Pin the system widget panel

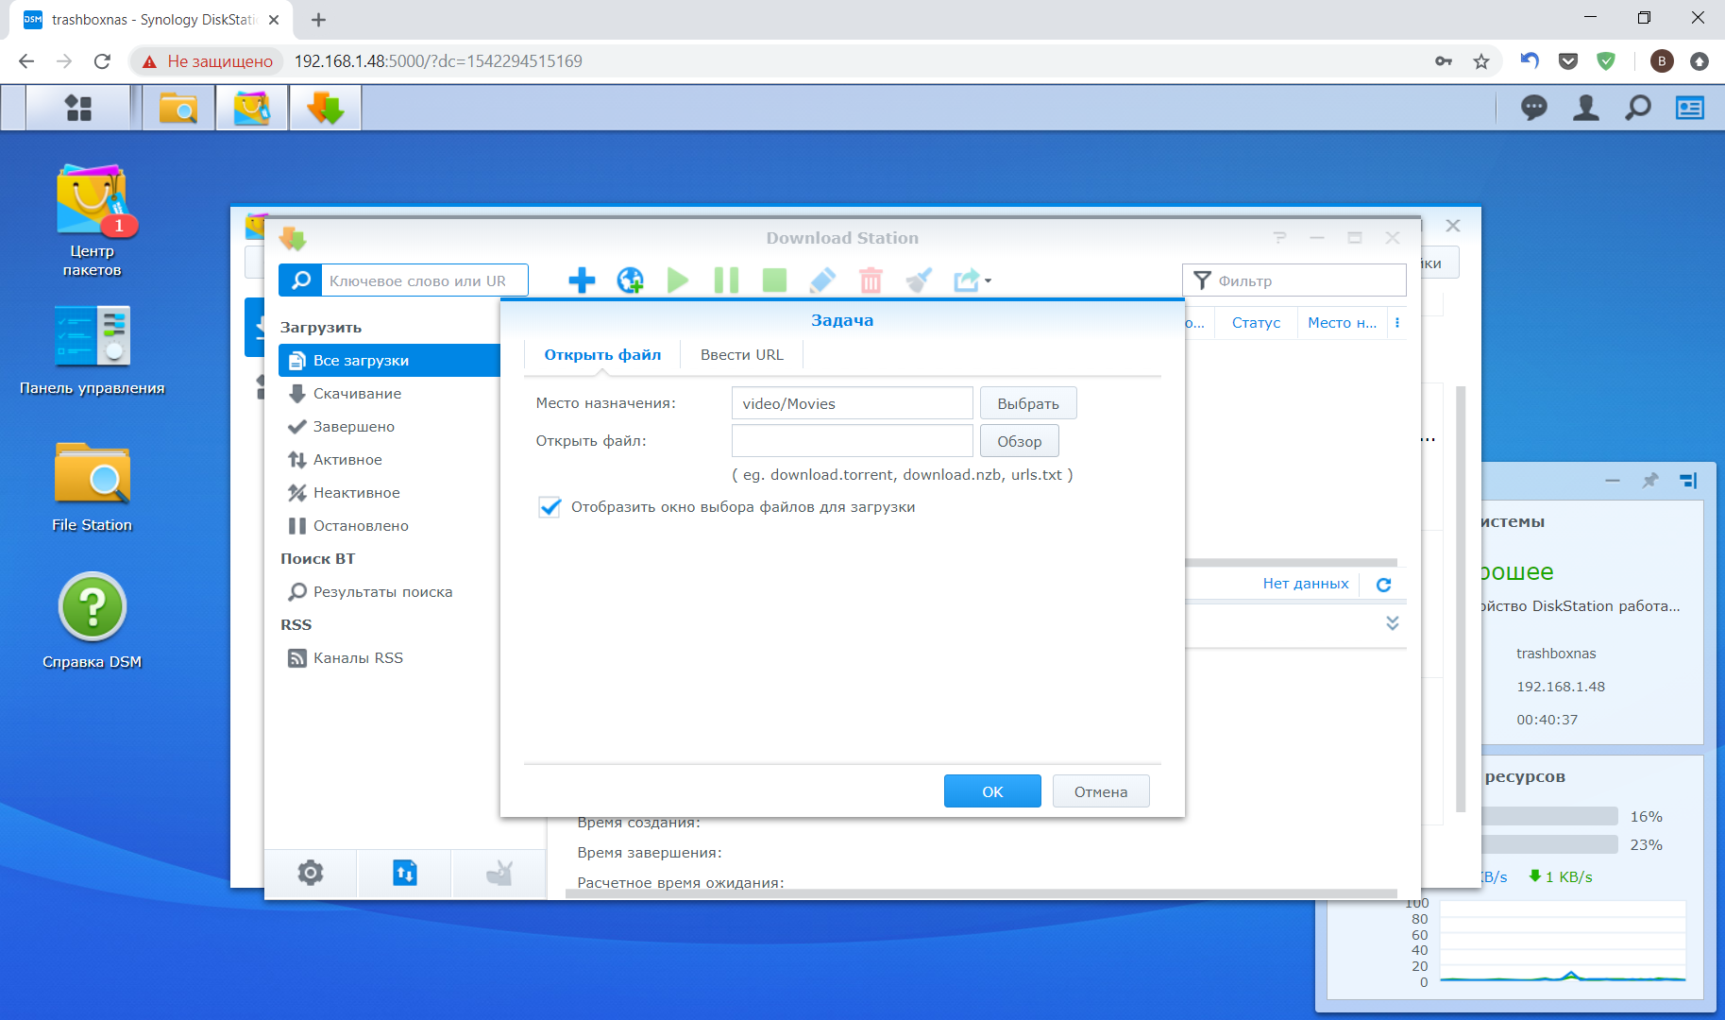pos(1650,481)
